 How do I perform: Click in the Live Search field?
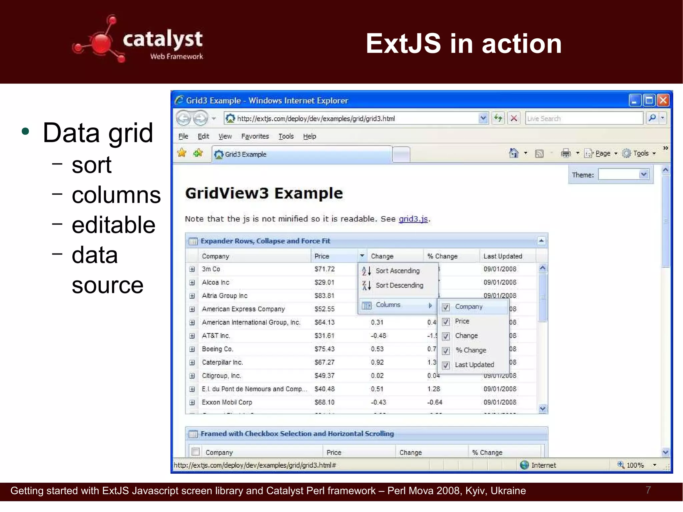pyautogui.click(x=584, y=118)
